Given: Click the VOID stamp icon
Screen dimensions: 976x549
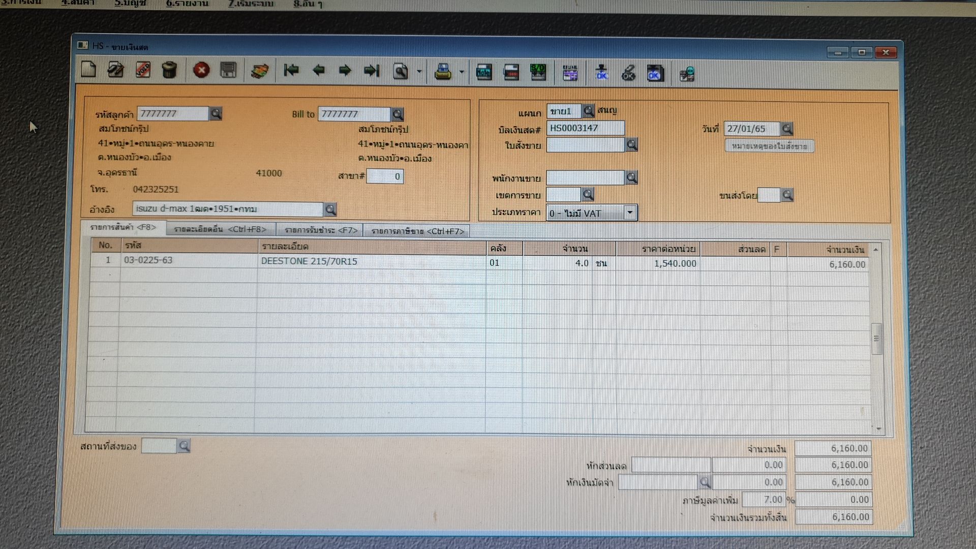Looking at the screenshot, I should click(x=143, y=70).
